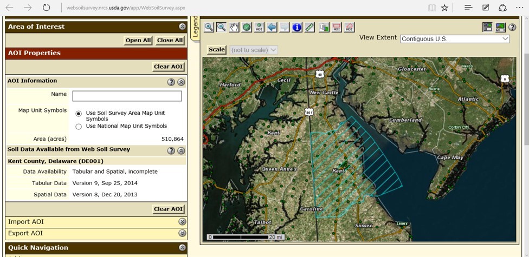Select Use Soil Survey Area Map Unit Symbols
Image resolution: width=529 pixels, height=257 pixels.
(79, 114)
